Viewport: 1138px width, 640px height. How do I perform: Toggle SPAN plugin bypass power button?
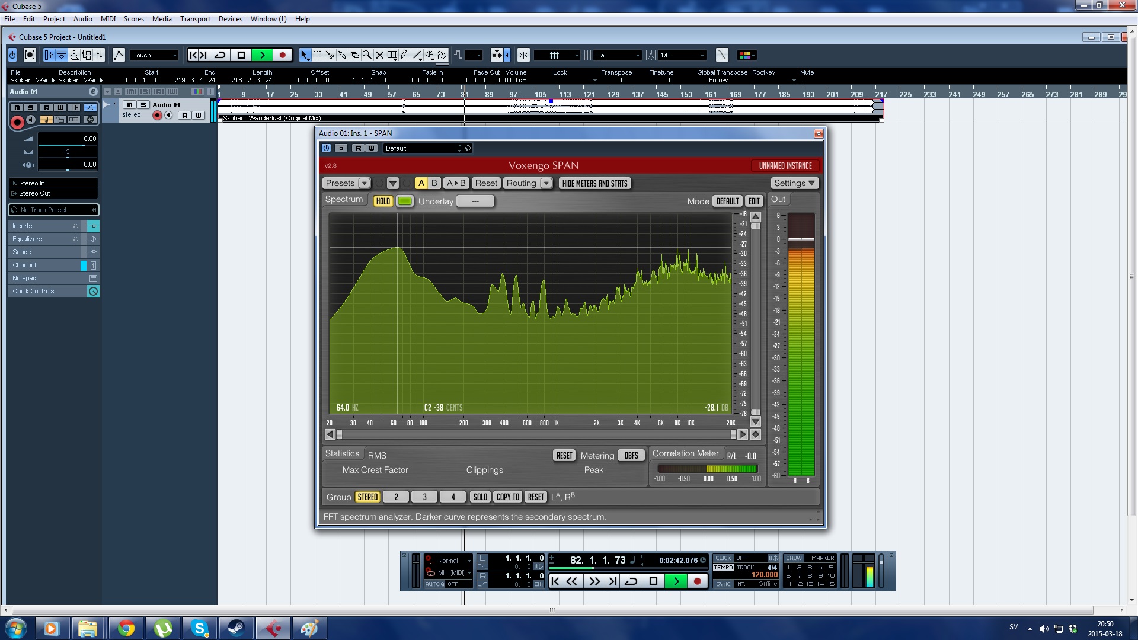pos(326,148)
